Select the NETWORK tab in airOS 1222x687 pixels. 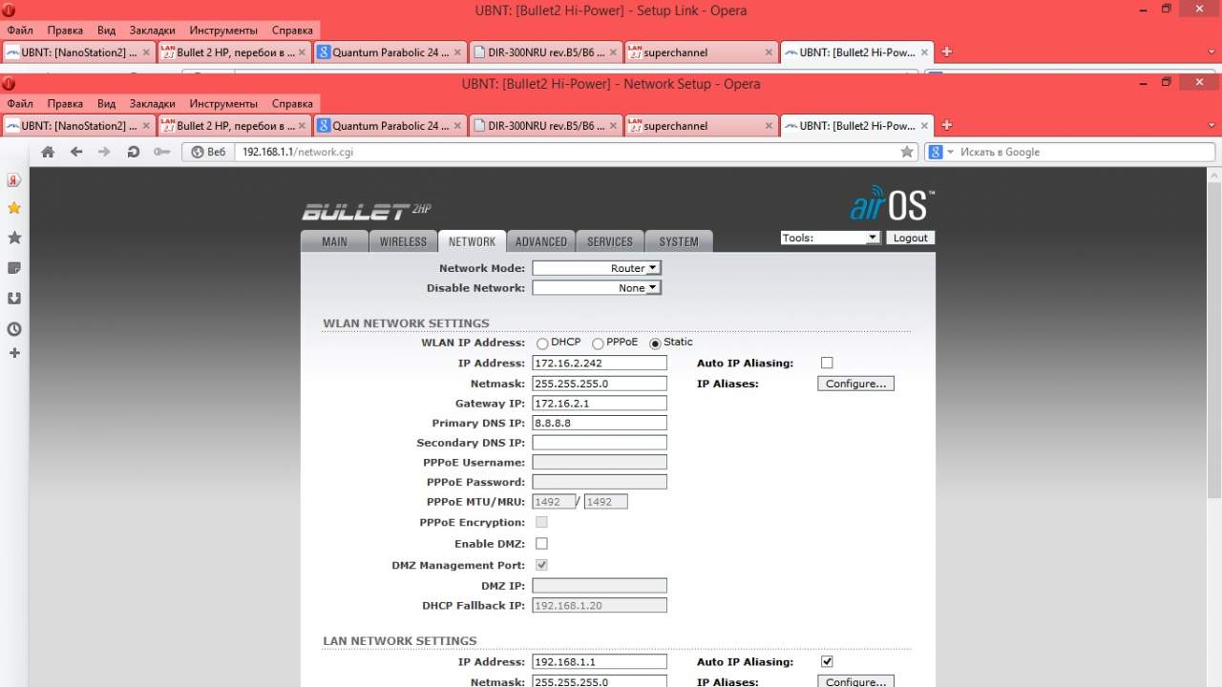tap(472, 241)
